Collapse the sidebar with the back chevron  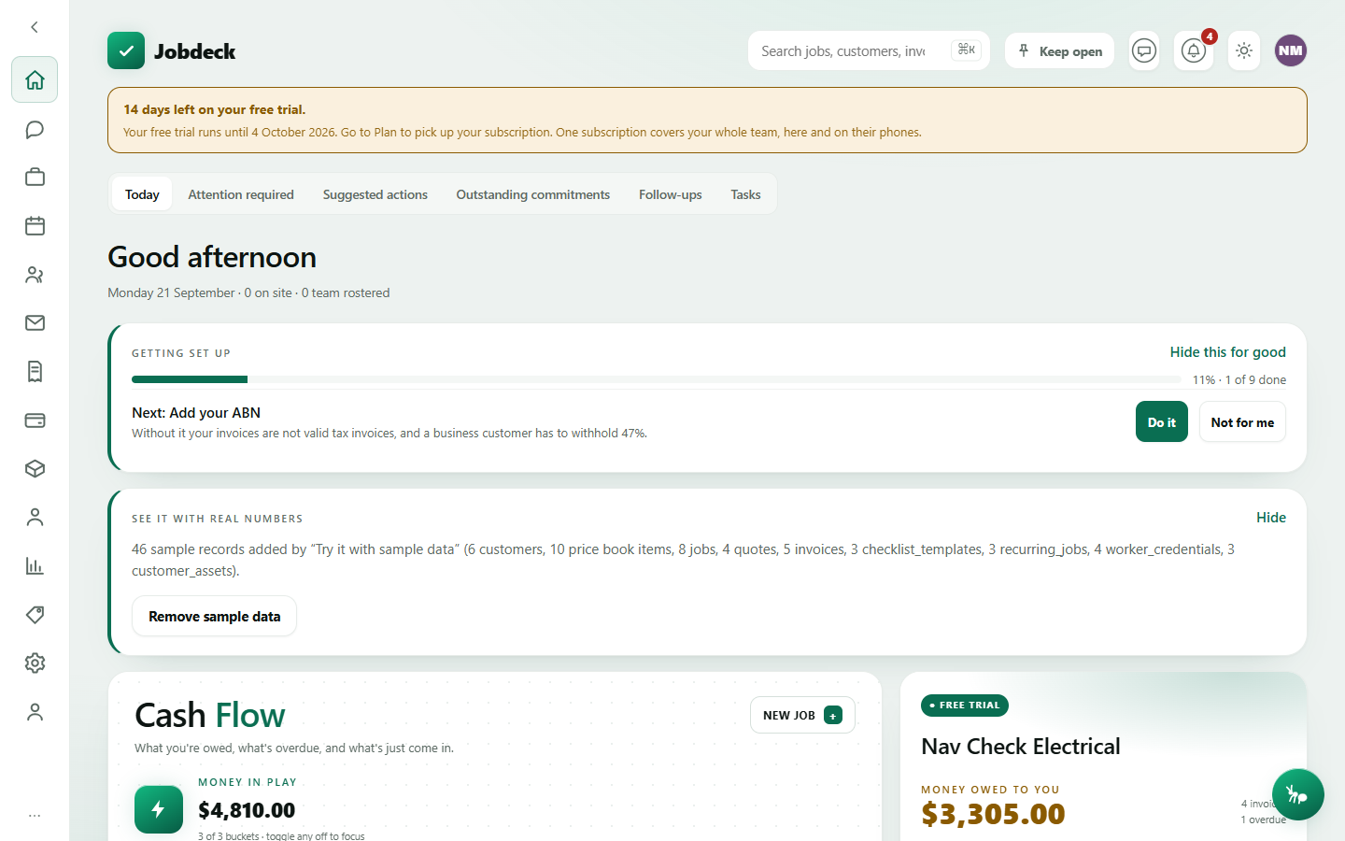[35, 27]
